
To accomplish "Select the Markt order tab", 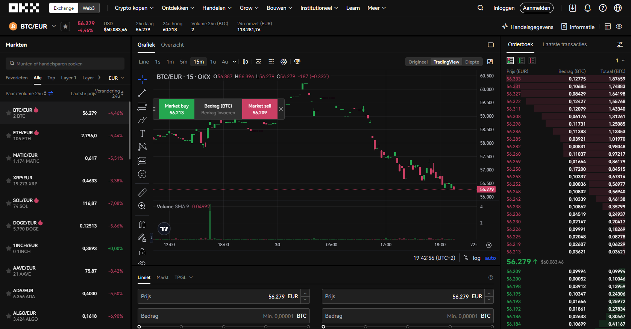I will pos(162,277).
